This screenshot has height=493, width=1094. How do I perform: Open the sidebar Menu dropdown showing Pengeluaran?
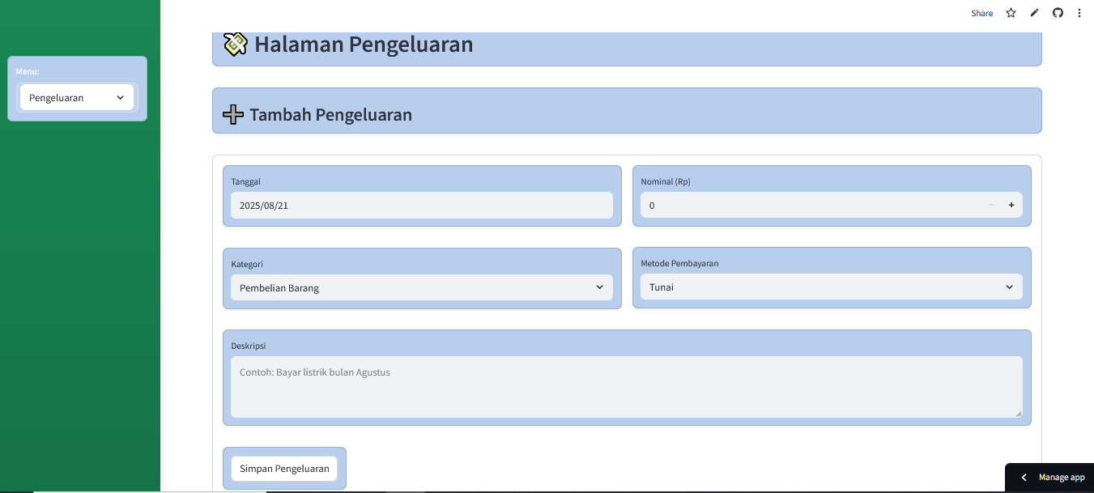pyautogui.click(x=77, y=98)
